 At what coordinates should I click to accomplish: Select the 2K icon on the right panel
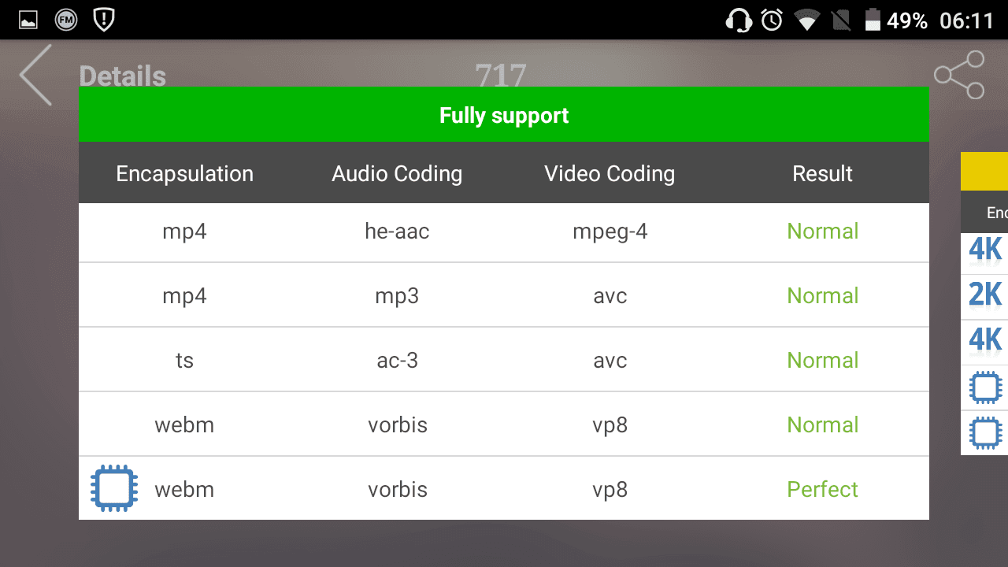click(985, 295)
